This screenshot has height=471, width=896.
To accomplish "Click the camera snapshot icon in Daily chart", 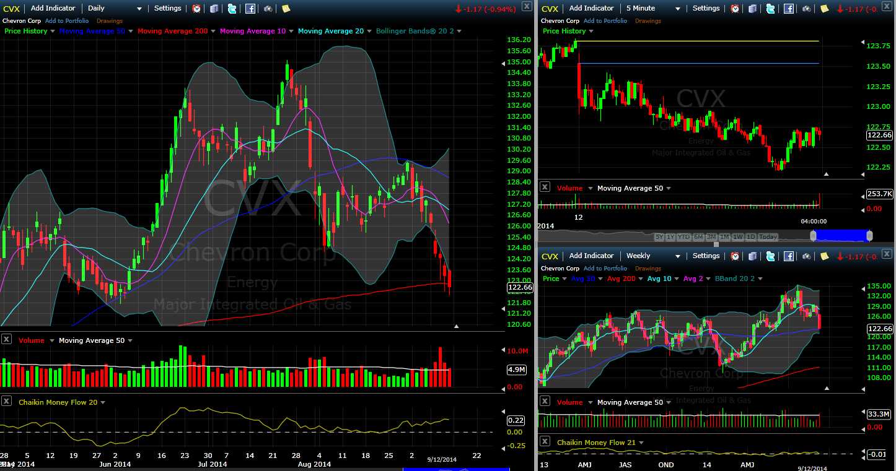I will (268, 9).
